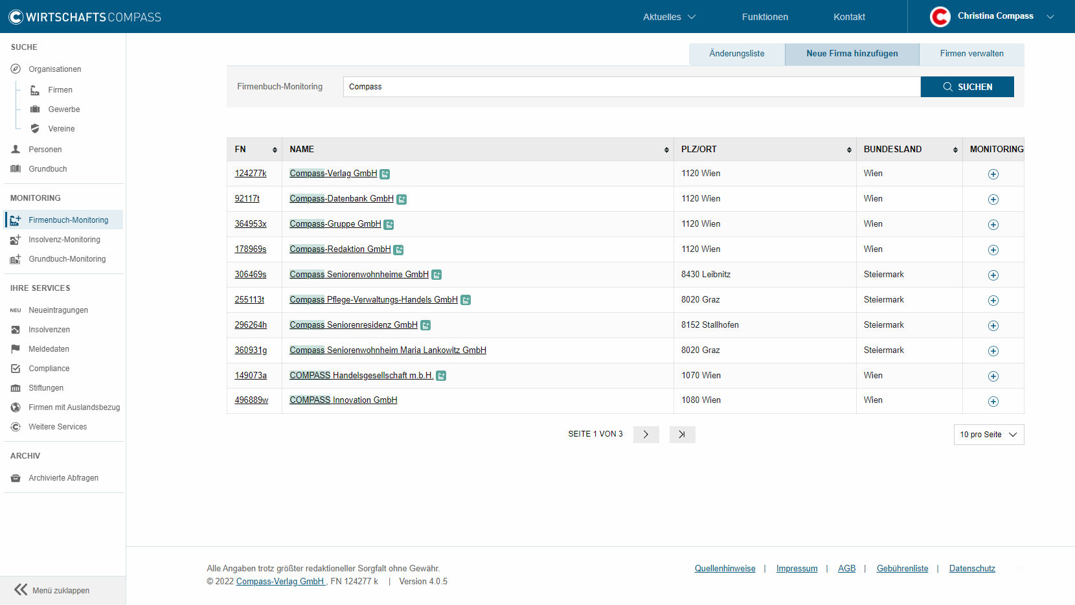
Task: Open Weitere Services
Action: point(57,427)
